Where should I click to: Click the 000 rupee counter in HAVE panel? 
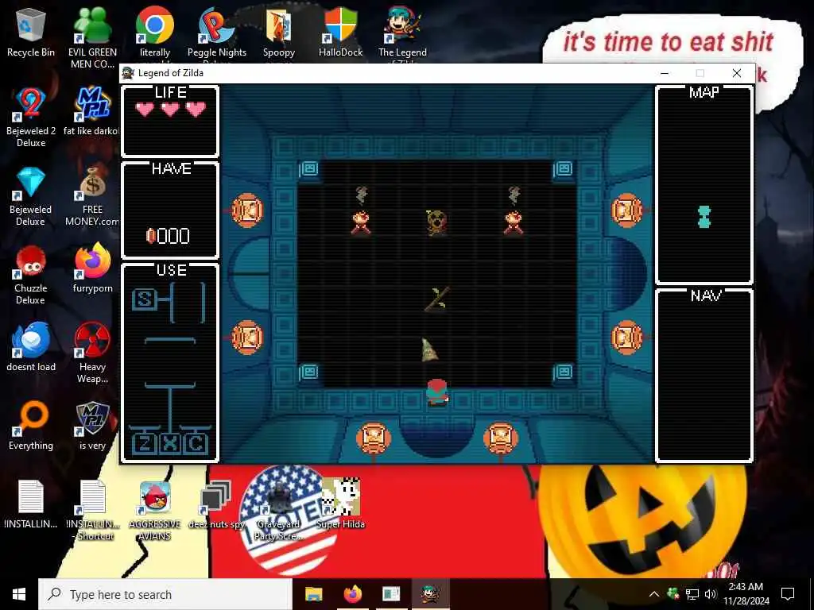coord(169,236)
